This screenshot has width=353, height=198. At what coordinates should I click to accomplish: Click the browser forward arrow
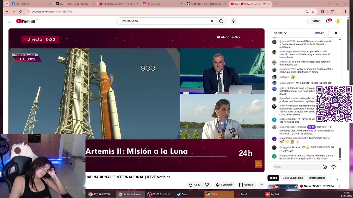14,12
